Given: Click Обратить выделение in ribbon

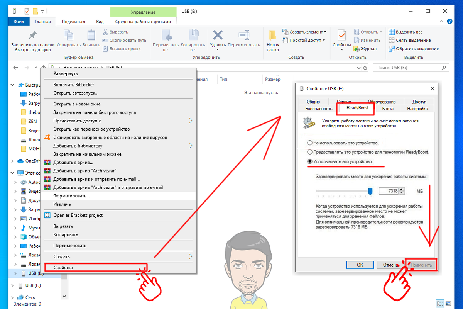Looking at the screenshot, I should [x=414, y=49].
